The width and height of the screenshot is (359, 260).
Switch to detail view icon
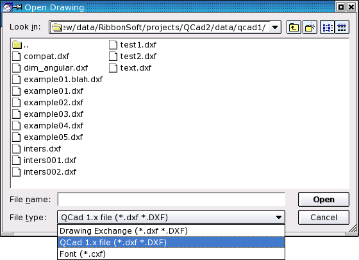(x=342, y=27)
